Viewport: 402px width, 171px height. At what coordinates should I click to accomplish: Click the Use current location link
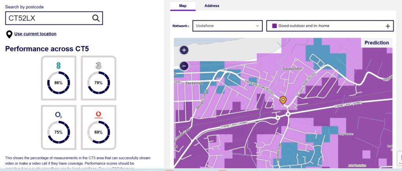click(35, 34)
